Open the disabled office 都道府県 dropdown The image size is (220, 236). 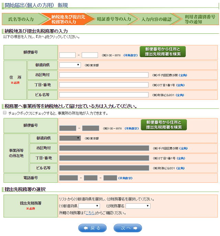point(70,138)
